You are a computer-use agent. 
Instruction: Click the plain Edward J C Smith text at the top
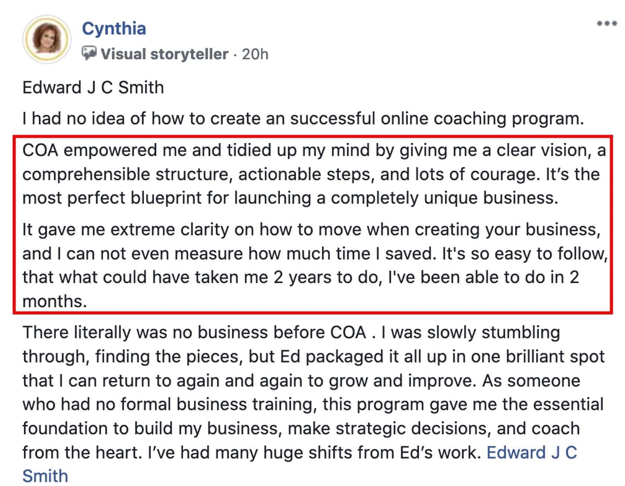click(93, 88)
